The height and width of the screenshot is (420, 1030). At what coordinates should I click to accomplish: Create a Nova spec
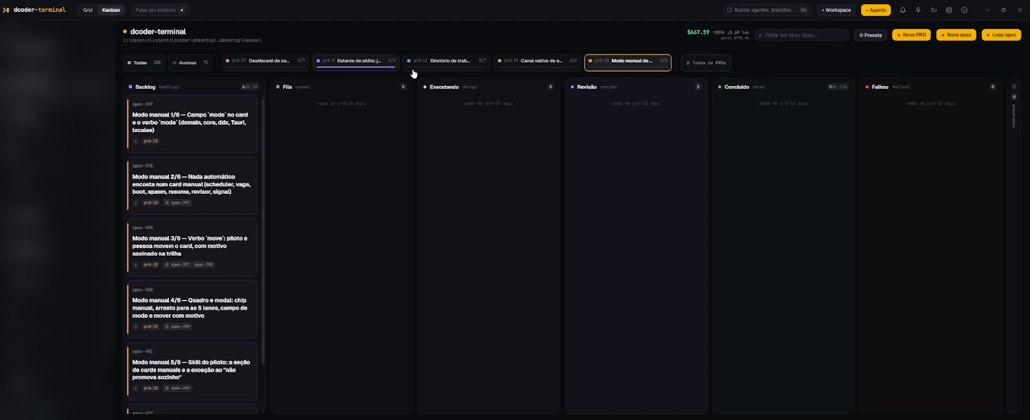click(x=956, y=35)
